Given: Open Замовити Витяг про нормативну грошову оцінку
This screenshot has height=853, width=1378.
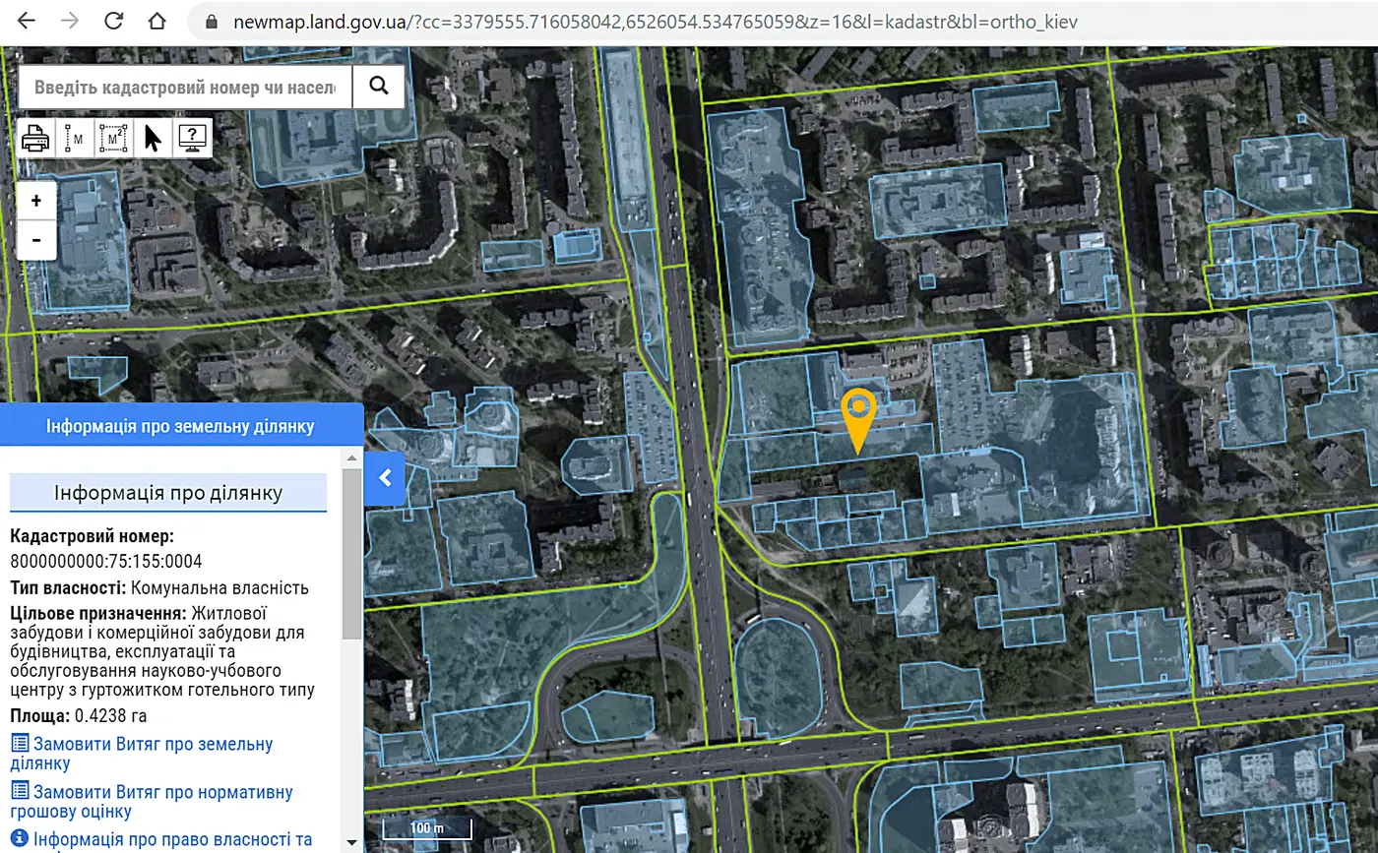Looking at the screenshot, I should tap(152, 802).
